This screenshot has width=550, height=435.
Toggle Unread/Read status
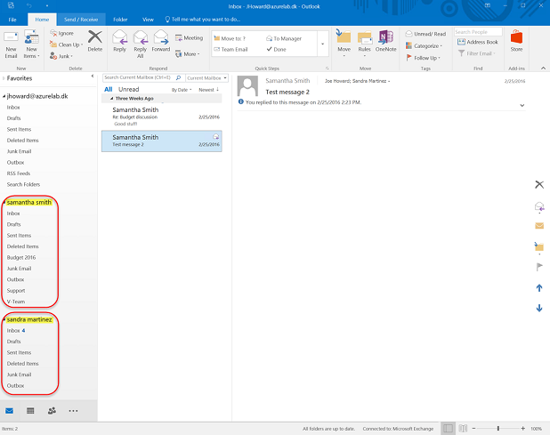pos(425,34)
